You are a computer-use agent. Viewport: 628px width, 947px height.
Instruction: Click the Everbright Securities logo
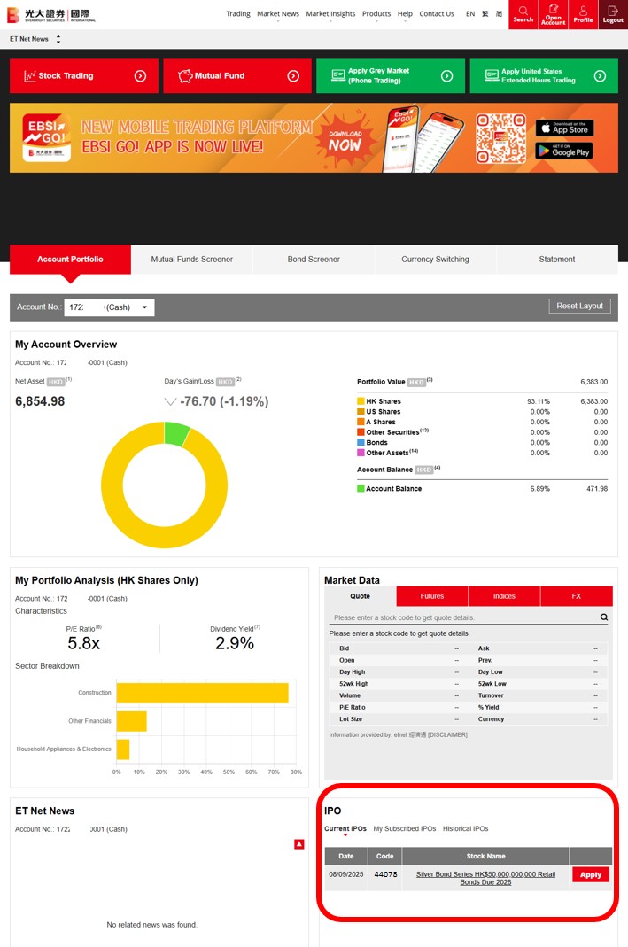(50, 14)
